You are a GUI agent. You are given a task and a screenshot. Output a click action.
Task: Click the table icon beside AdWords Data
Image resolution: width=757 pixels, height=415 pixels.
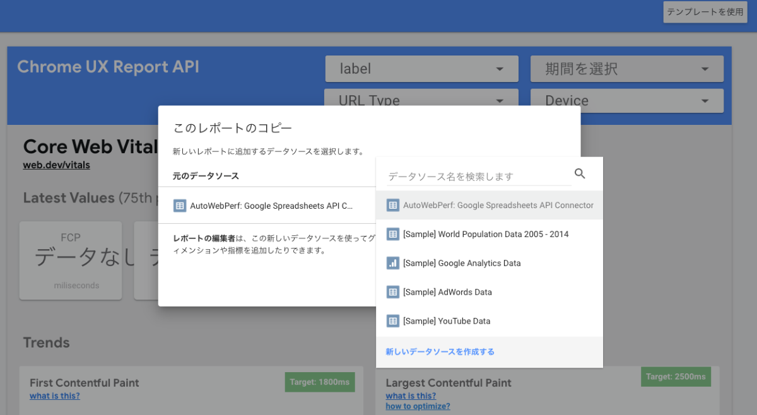[x=392, y=292]
